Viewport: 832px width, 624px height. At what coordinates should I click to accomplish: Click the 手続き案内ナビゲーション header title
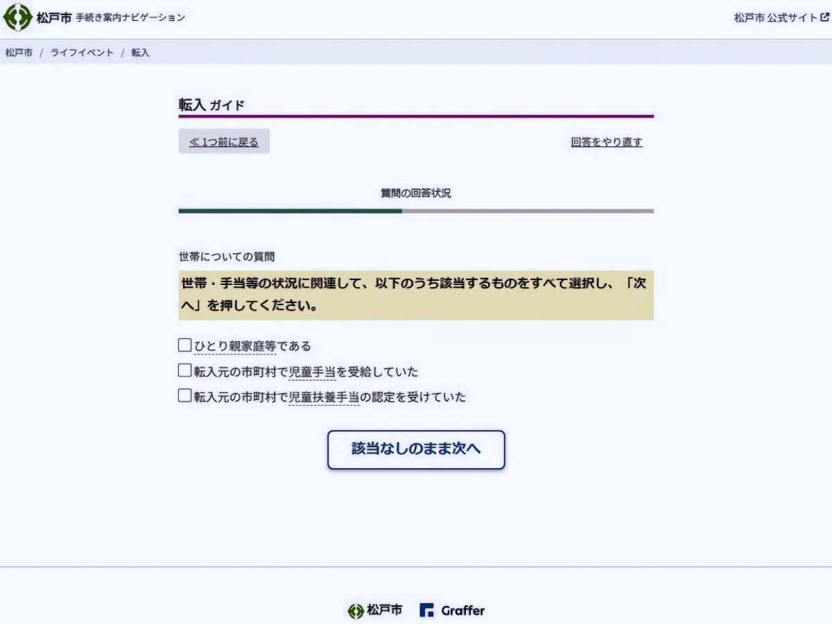click(130, 18)
